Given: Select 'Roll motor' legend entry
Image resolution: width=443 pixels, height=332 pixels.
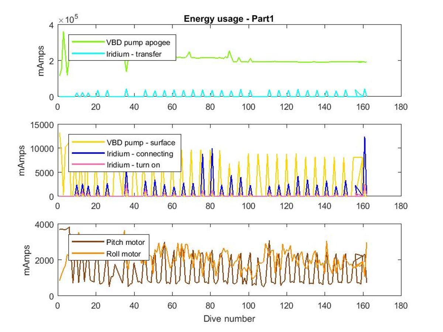Looking at the screenshot, I should (124, 254).
